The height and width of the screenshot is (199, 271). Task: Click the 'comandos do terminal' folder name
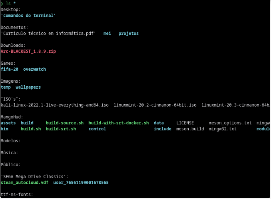click(28, 16)
